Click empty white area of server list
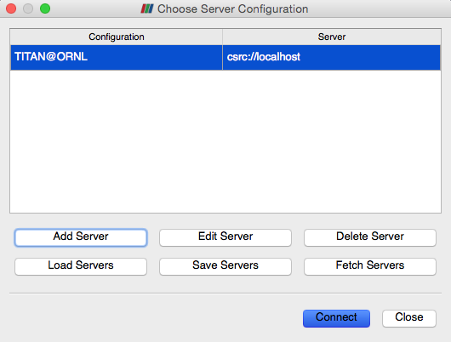 coord(225,141)
